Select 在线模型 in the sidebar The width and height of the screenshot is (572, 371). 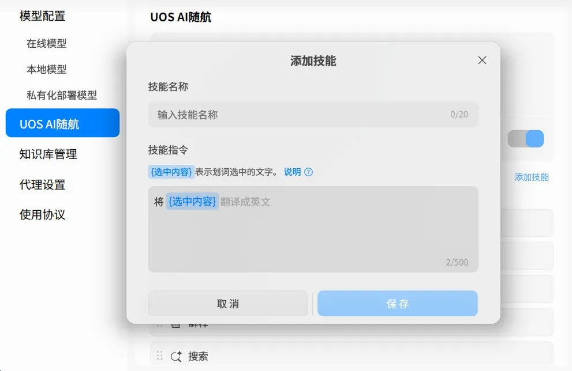[47, 43]
